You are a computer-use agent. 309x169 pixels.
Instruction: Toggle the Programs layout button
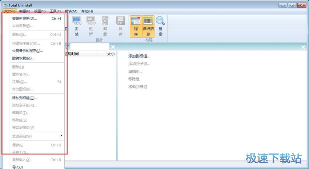pos(136,26)
